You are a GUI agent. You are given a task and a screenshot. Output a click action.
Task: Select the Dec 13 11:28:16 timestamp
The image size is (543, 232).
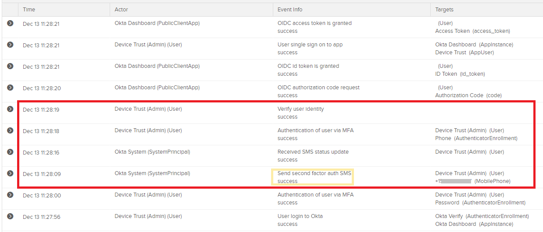[41, 152]
